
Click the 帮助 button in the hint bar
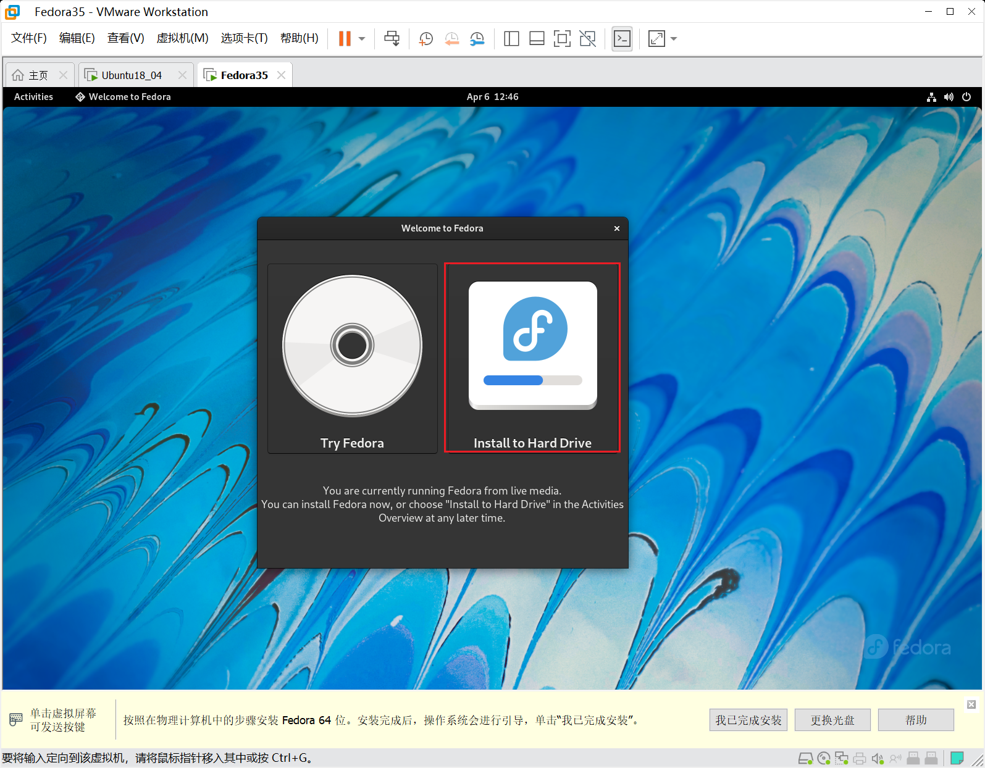[x=916, y=720]
